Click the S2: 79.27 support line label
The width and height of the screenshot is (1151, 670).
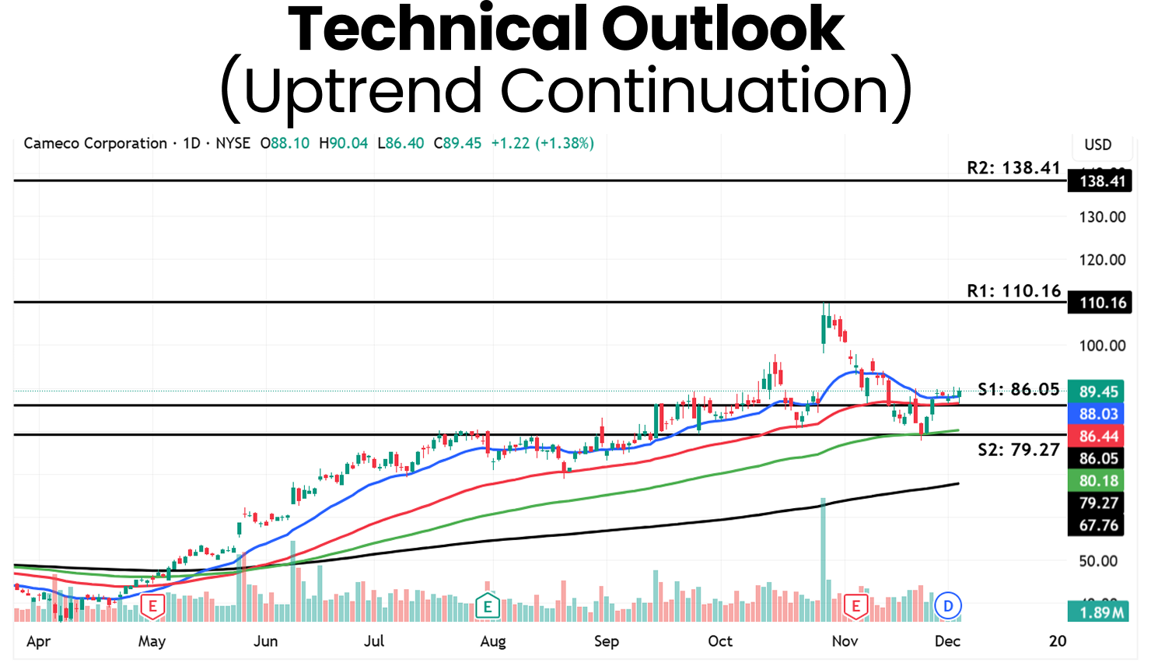point(1019,449)
